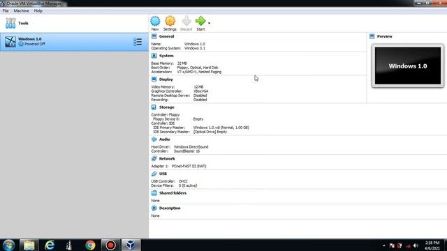Click the Display section monitor icon
This screenshot has height=251, width=447.
(x=154, y=79)
